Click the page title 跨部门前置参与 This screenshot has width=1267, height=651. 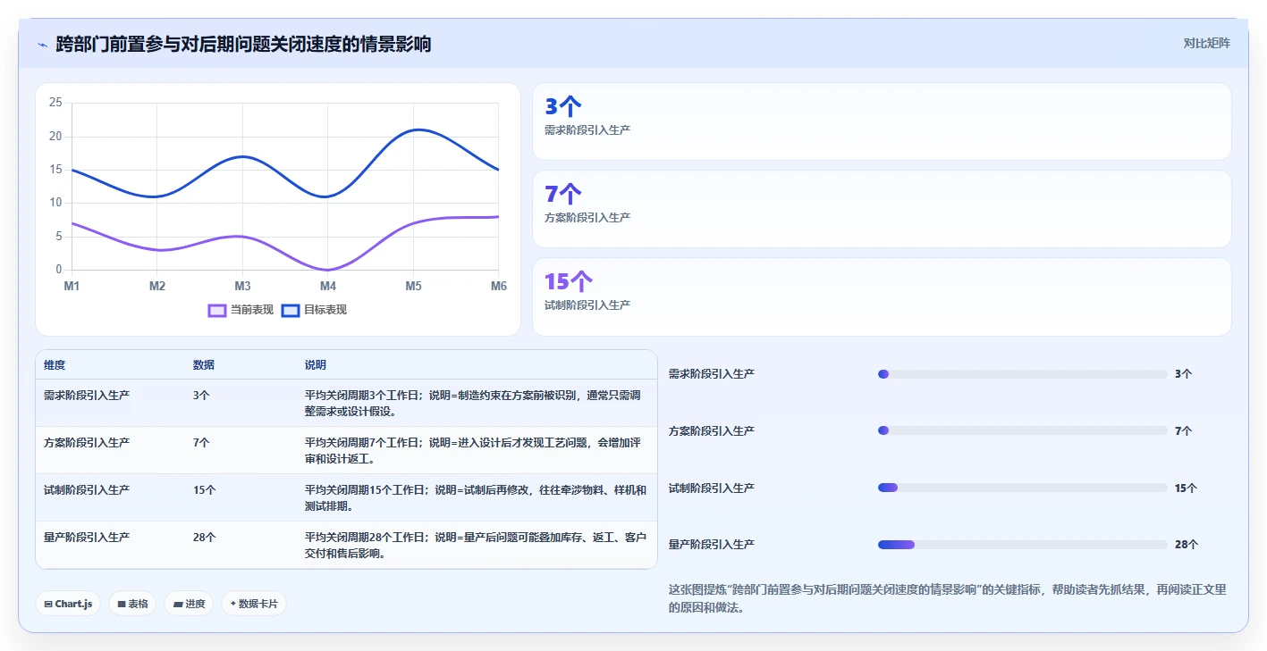pos(243,44)
